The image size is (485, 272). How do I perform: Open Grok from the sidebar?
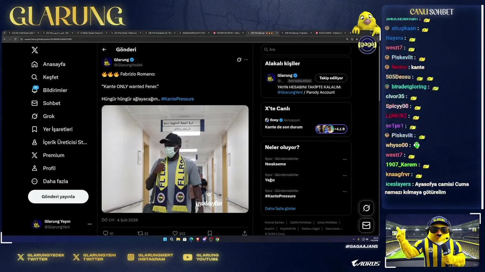43,116
